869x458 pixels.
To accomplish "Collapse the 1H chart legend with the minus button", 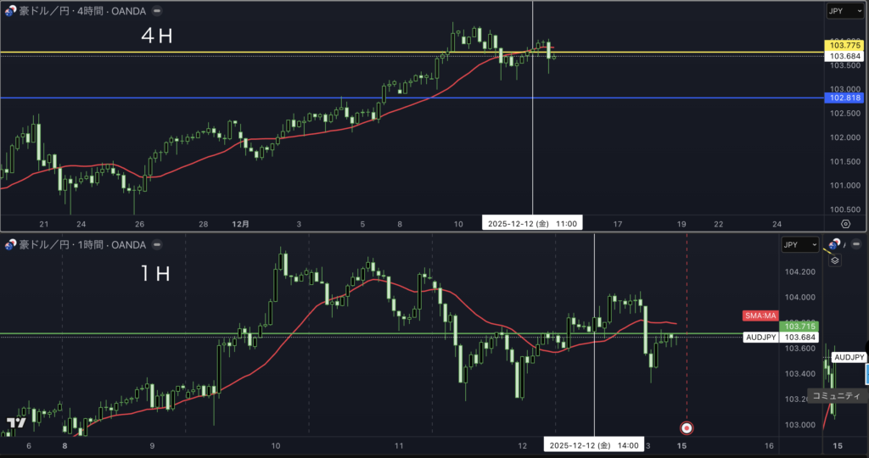I will pyautogui.click(x=154, y=244).
